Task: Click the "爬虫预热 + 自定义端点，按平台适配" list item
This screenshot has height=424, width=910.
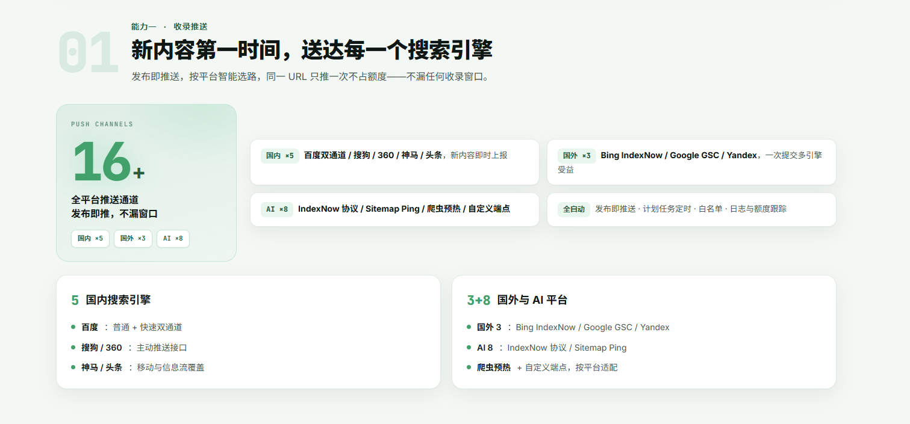Action: coord(542,367)
